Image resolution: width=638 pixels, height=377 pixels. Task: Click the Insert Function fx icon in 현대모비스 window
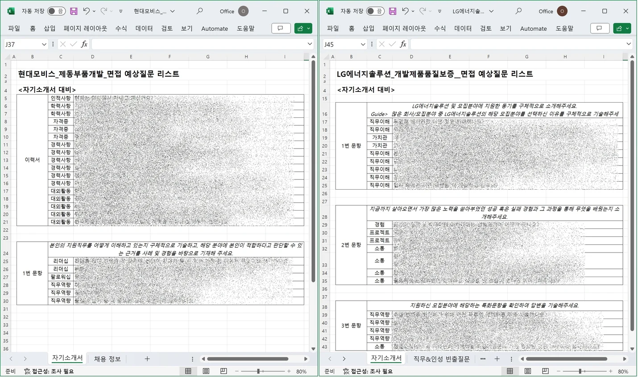tap(84, 44)
